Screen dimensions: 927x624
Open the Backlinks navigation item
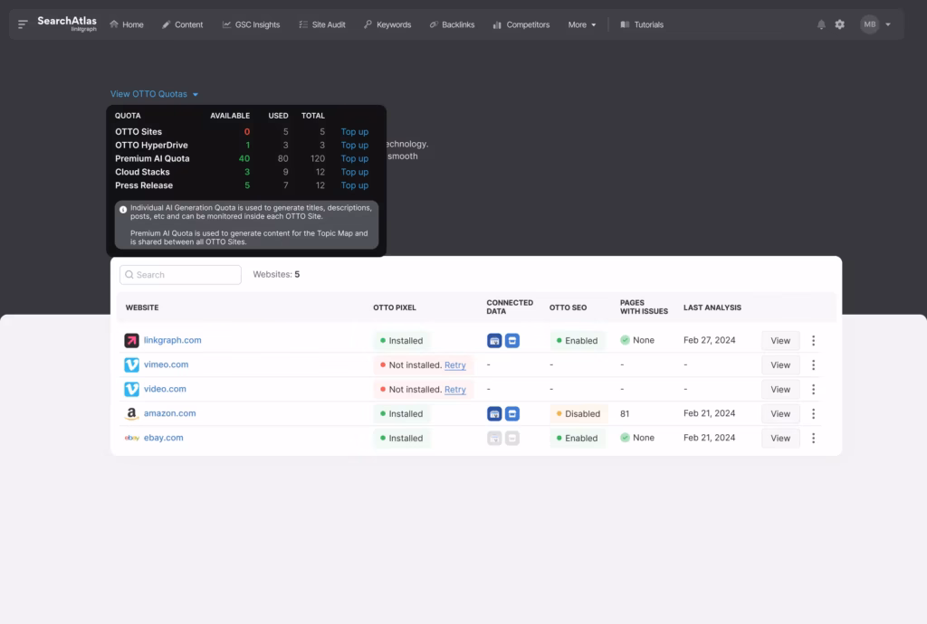coord(452,24)
